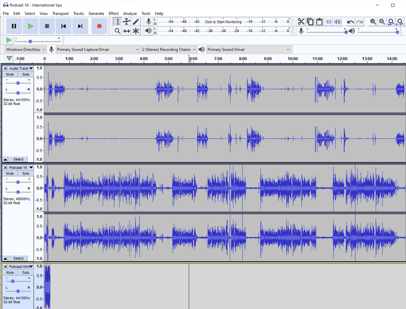Screen dimensions: 406x309
Task: Click the Cut scissors icon
Action: [301, 22]
